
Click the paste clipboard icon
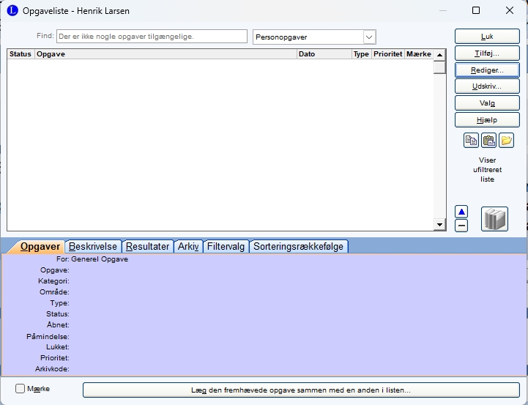488,141
